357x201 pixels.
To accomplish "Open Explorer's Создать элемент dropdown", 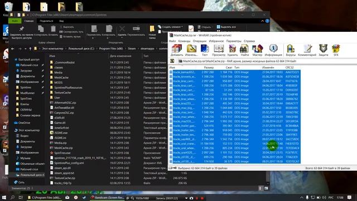I will coord(171,27).
